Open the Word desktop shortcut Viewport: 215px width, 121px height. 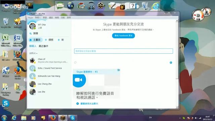pos(17,40)
